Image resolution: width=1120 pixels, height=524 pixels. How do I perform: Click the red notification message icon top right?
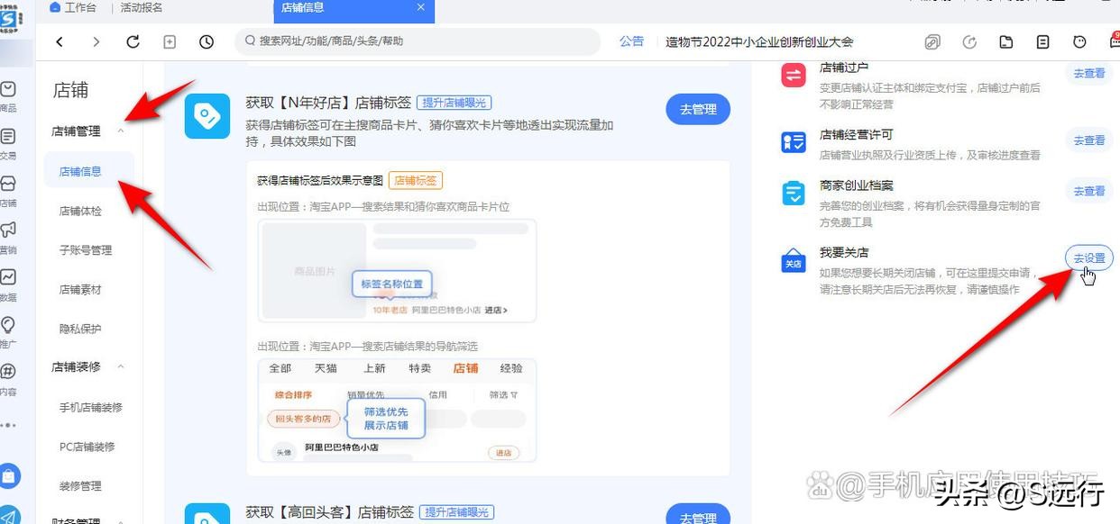click(1112, 41)
